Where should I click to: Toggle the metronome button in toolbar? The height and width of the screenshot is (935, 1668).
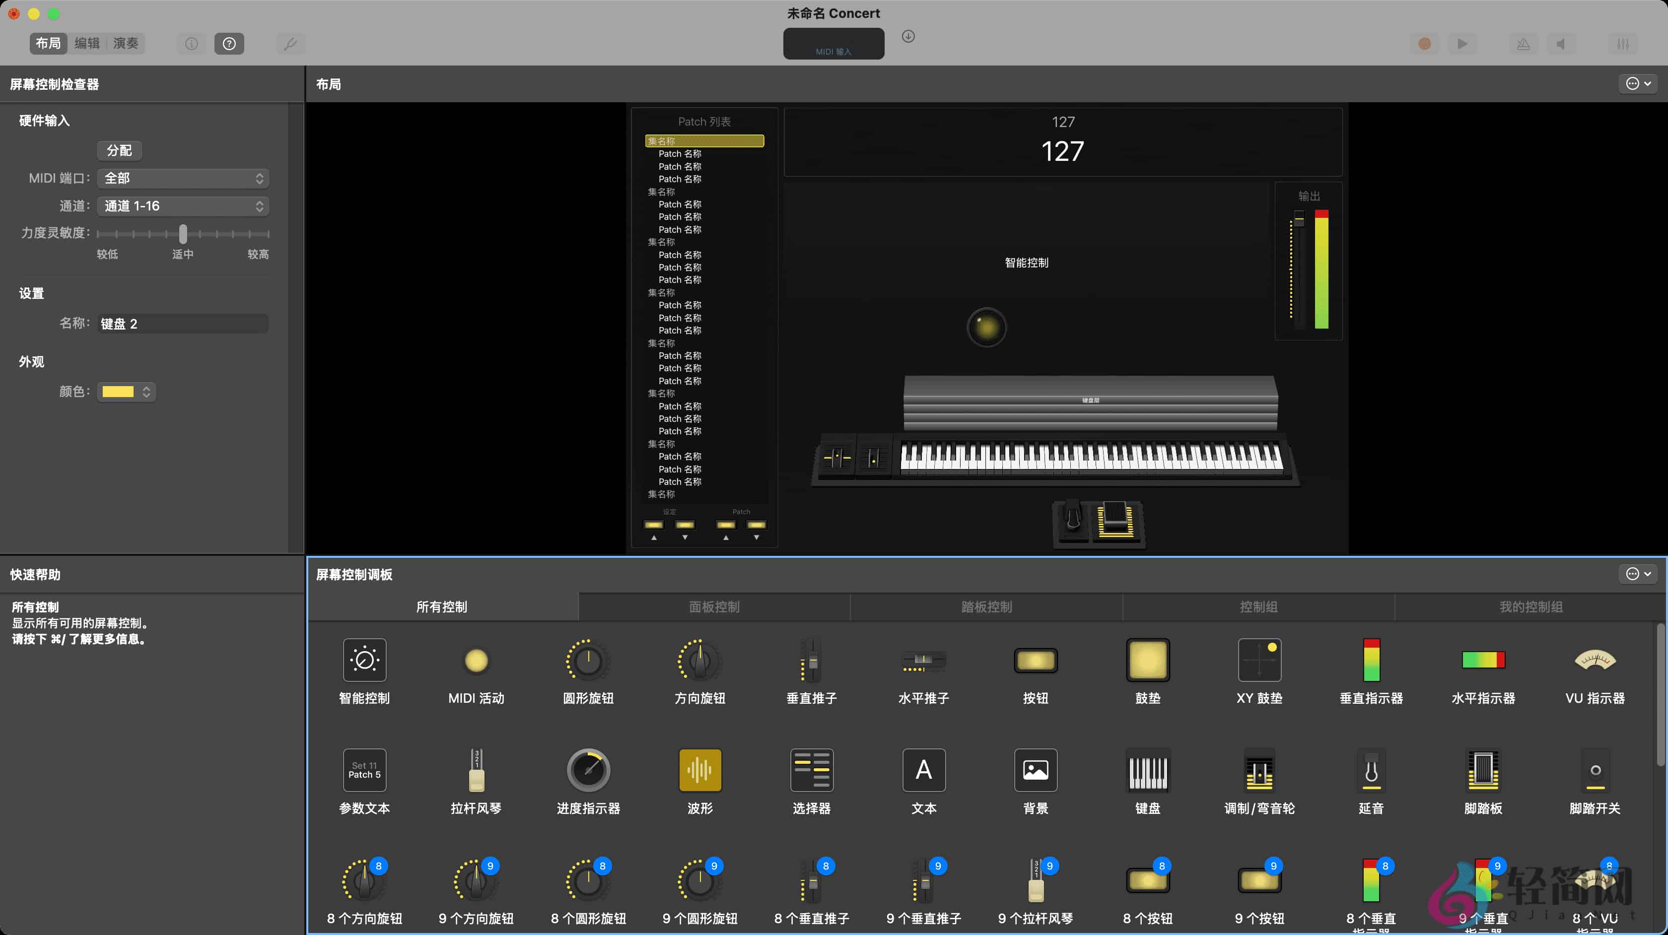[x=1523, y=43]
